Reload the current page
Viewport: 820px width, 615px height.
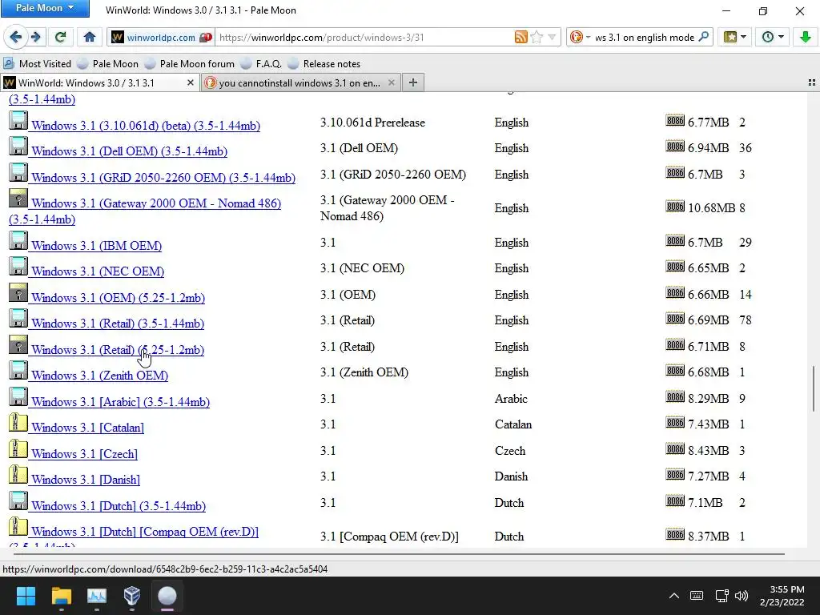pos(61,37)
